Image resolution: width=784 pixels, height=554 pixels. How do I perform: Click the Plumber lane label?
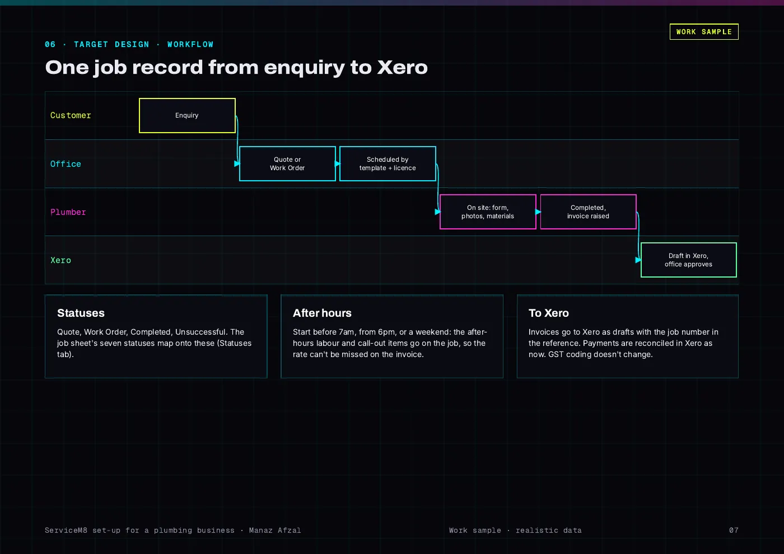[68, 212]
